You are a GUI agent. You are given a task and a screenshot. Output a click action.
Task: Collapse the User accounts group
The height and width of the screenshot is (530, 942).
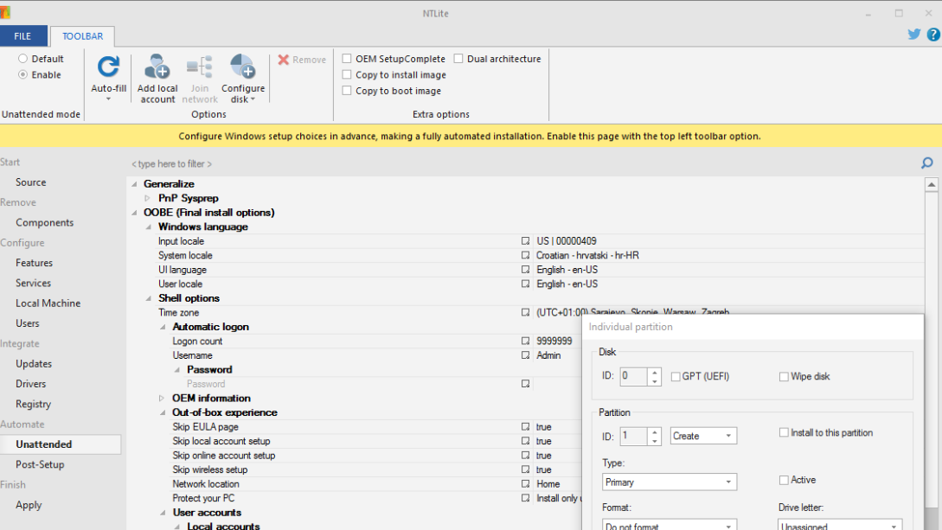[x=163, y=513]
